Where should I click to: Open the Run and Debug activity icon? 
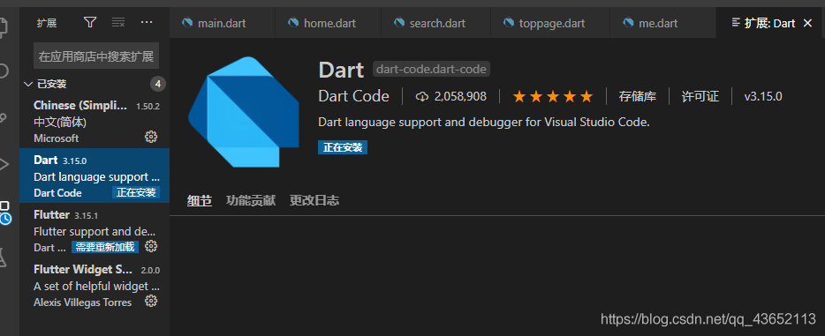coord(4,164)
